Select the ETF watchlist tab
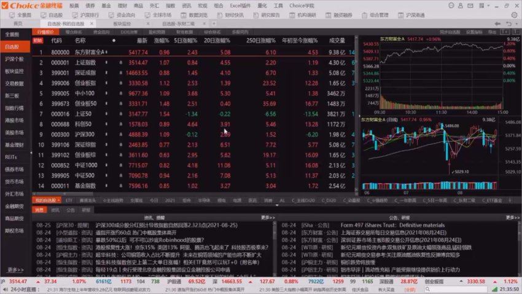This screenshot has height=294, width=522. [69, 201]
